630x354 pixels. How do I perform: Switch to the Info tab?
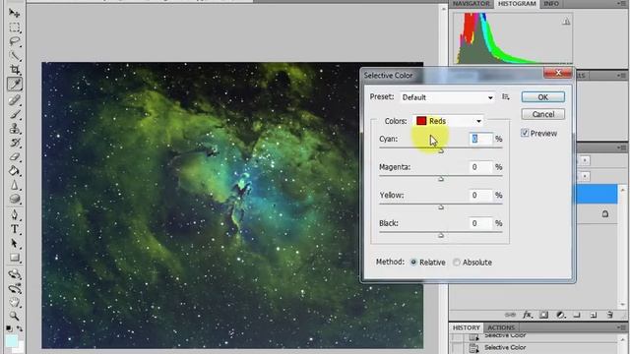coord(551,4)
